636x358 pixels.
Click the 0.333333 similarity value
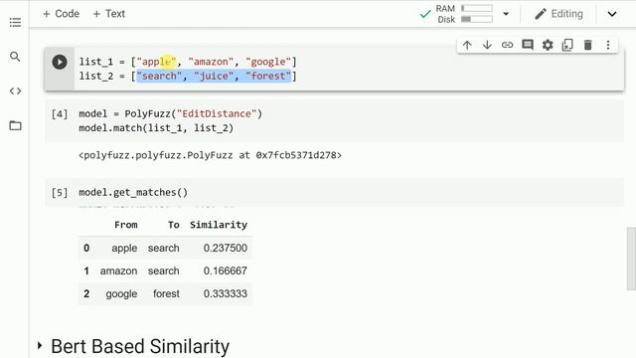(x=226, y=293)
